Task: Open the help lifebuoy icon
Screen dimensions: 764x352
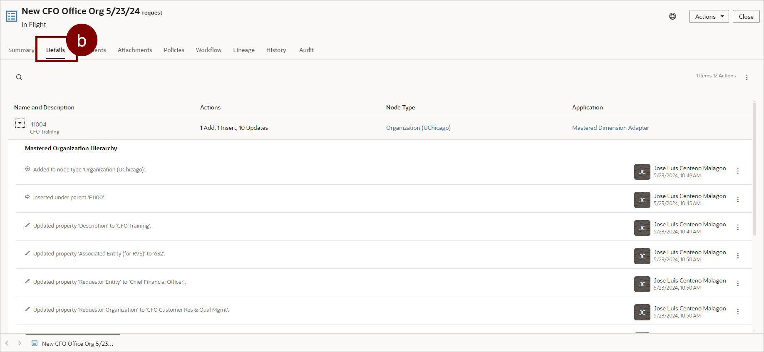Action: click(672, 17)
